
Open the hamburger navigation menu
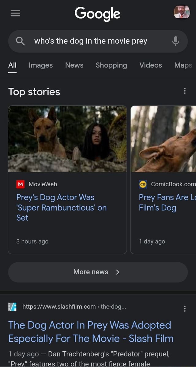click(15, 13)
